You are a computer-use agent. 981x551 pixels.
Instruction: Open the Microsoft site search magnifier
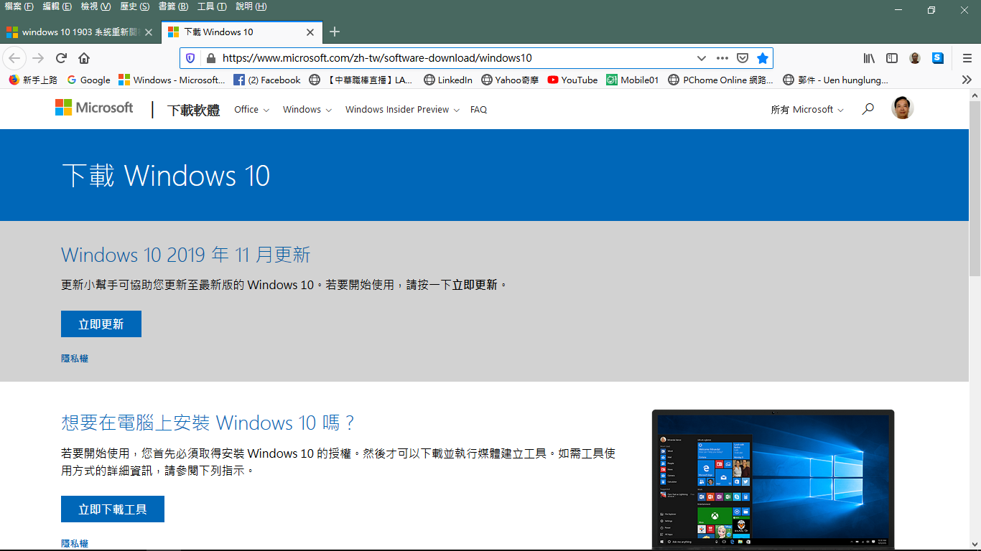868,109
